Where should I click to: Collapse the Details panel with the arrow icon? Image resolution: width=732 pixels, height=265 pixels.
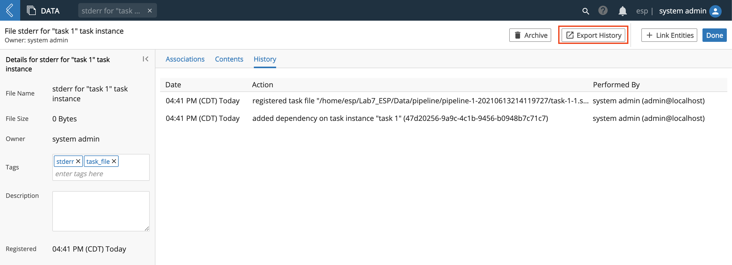tap(146, 59)
